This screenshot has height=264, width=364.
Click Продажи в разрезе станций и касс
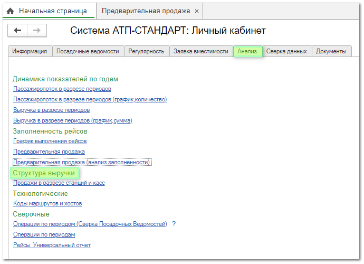tap(59, 183)
